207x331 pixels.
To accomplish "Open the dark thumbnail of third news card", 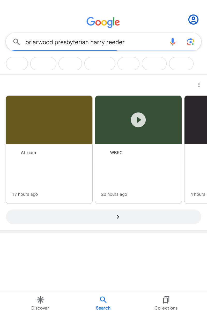I will coord(196,120).
